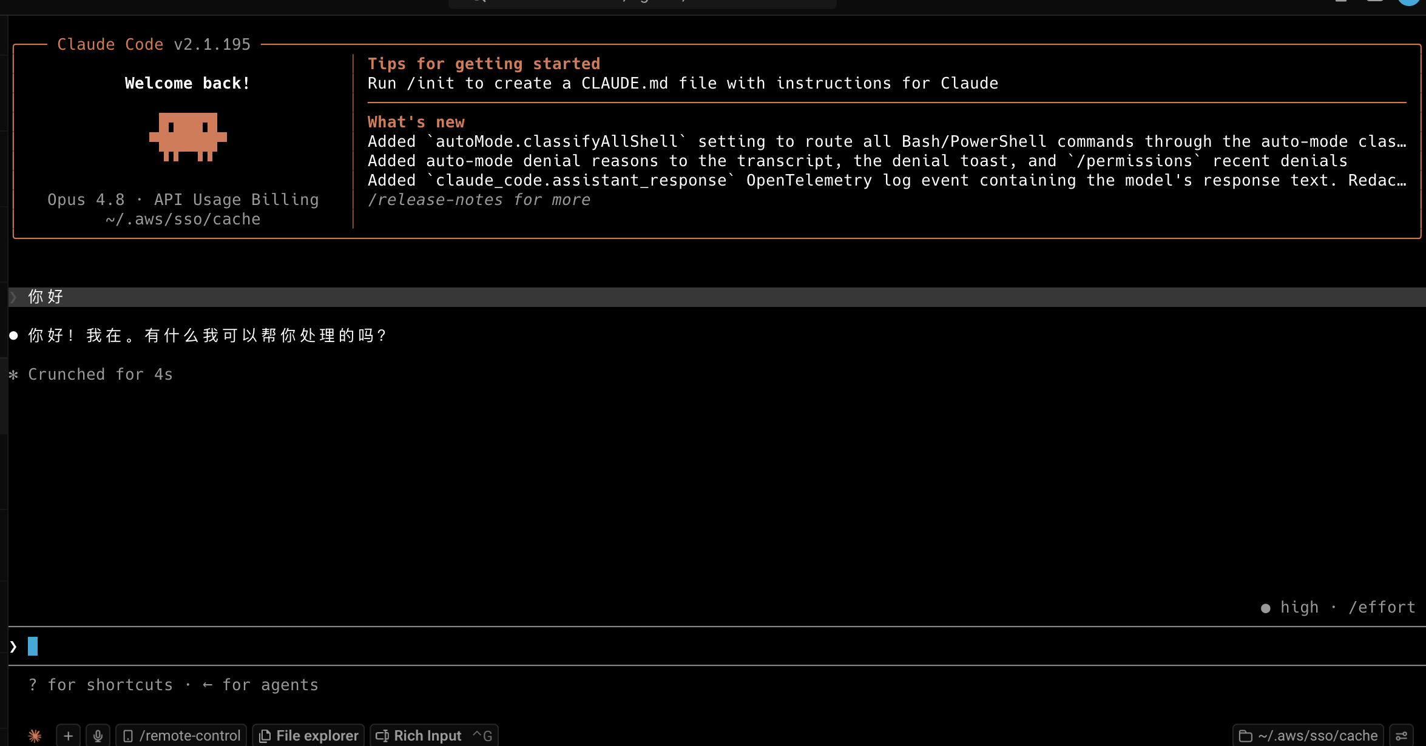1426x746 pixels.
Task: Click the "What's new" heading
Action: [x=416, y=122]
